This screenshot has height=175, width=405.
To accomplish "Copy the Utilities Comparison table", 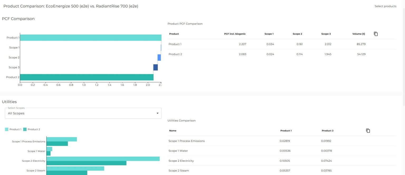I will click(368, 131).
